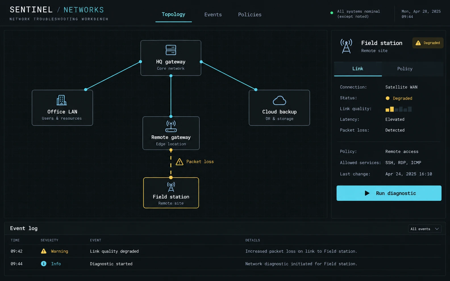Click the Degraded badge button

(428, 43)
